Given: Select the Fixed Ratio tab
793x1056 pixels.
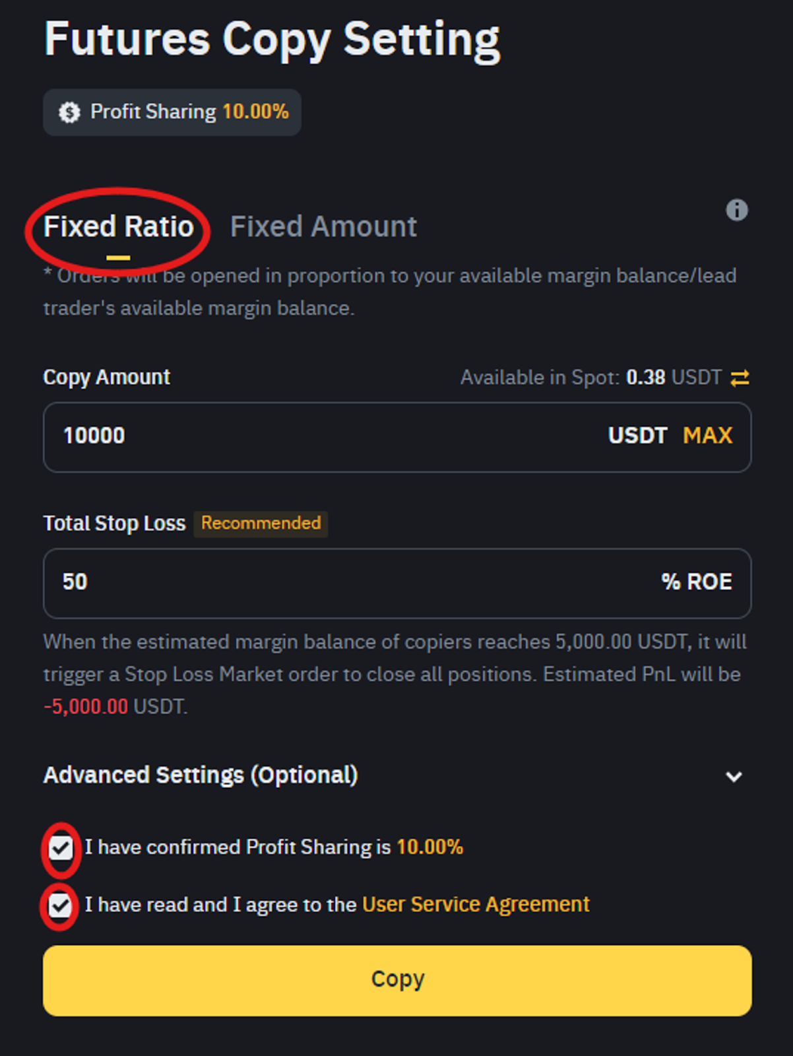Looking at the screenshot, I should tap(119, 226).
